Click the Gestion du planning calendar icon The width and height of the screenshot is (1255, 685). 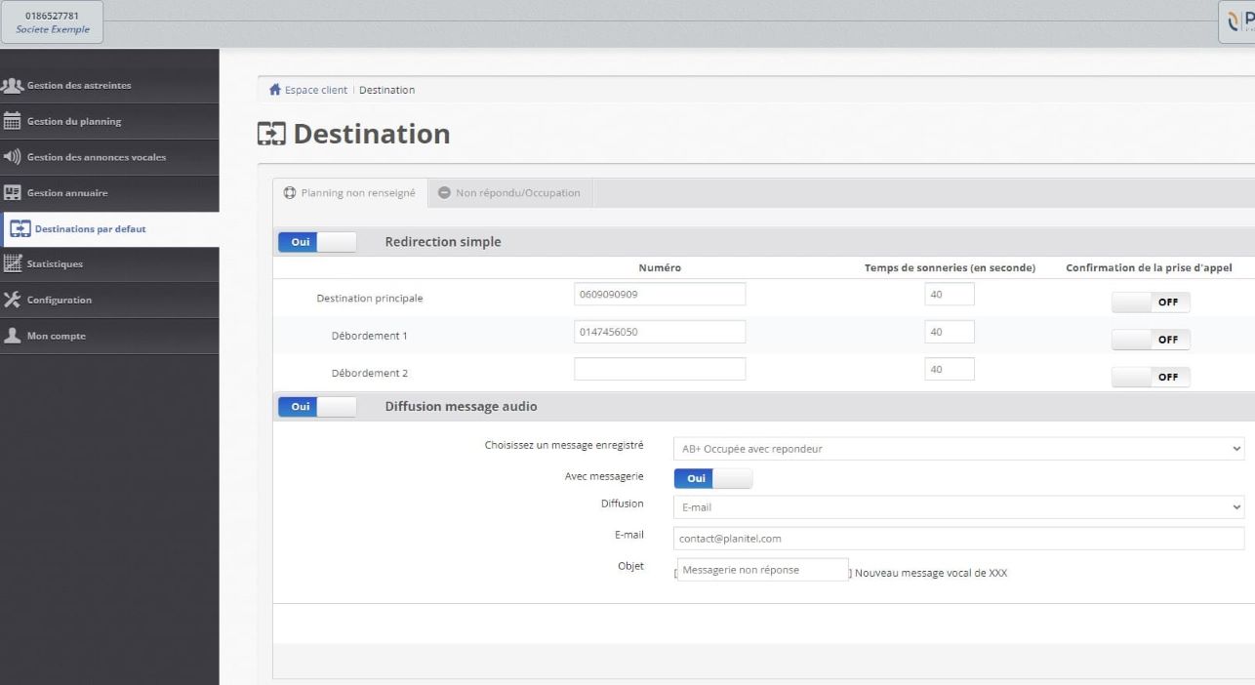12,121
